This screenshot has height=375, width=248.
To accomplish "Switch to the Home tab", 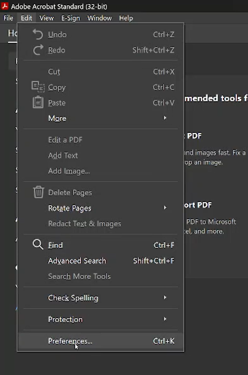I will (13, 33).
